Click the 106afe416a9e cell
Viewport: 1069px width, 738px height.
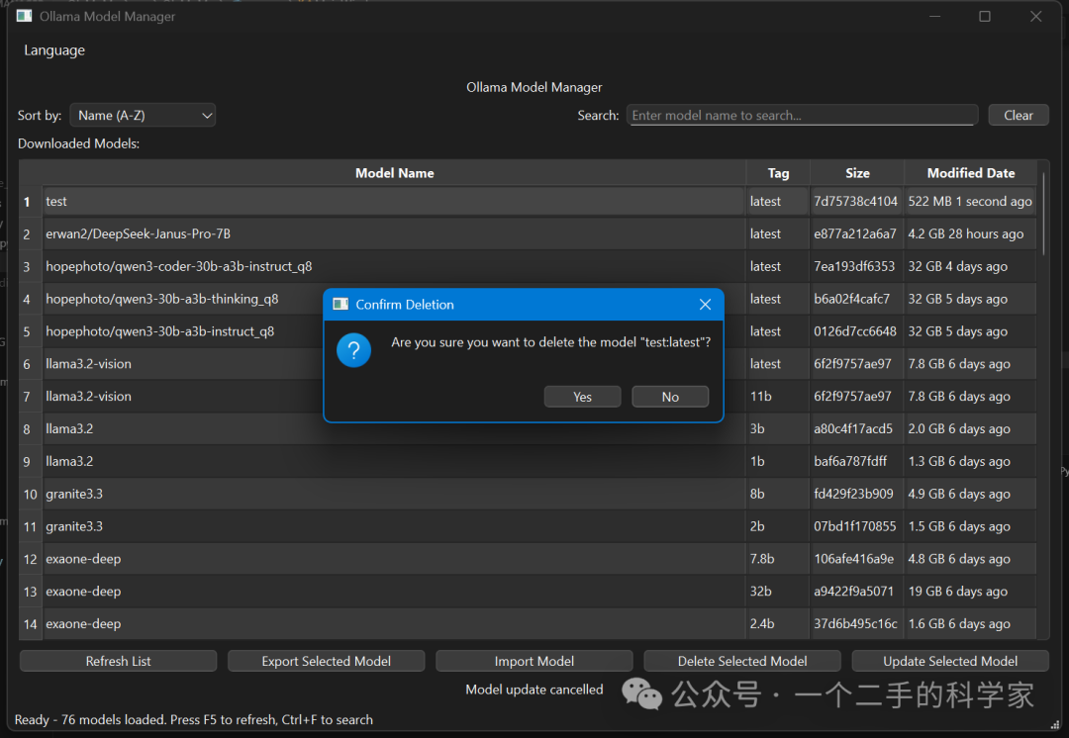point(856,559)
